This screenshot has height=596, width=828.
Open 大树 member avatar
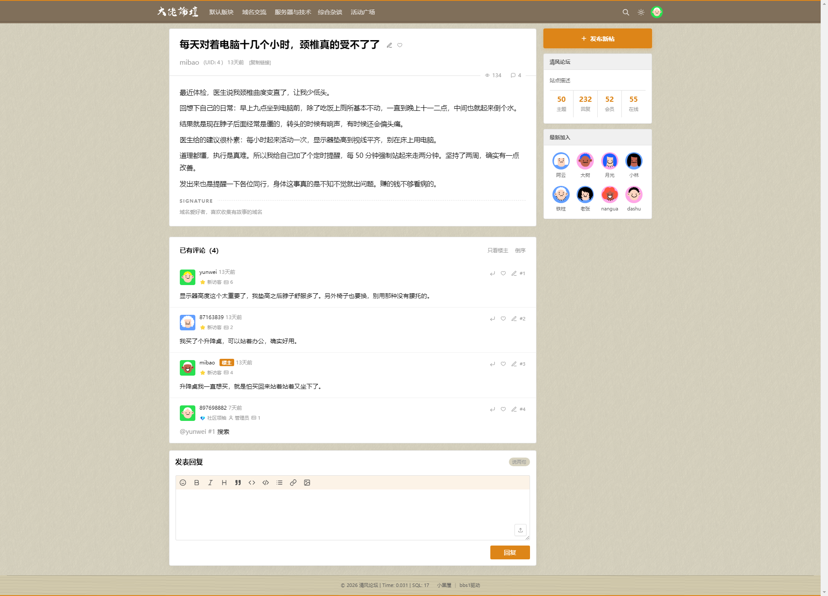click(585, 161)
